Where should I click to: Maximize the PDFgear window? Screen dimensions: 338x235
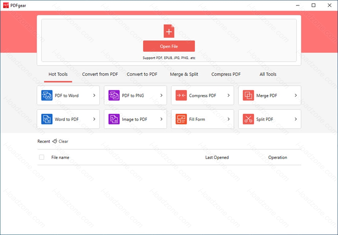[314, 5]
